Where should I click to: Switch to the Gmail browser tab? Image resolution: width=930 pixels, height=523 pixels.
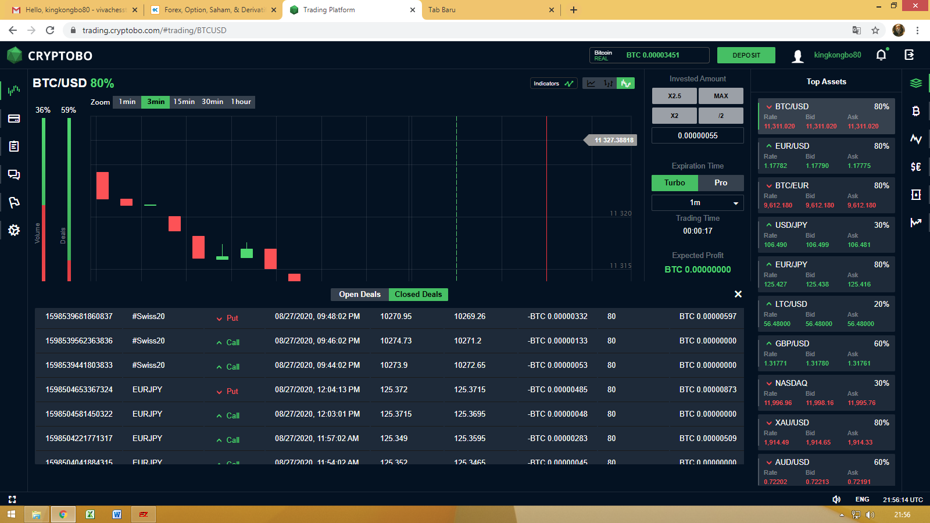(x=74, y=10)
